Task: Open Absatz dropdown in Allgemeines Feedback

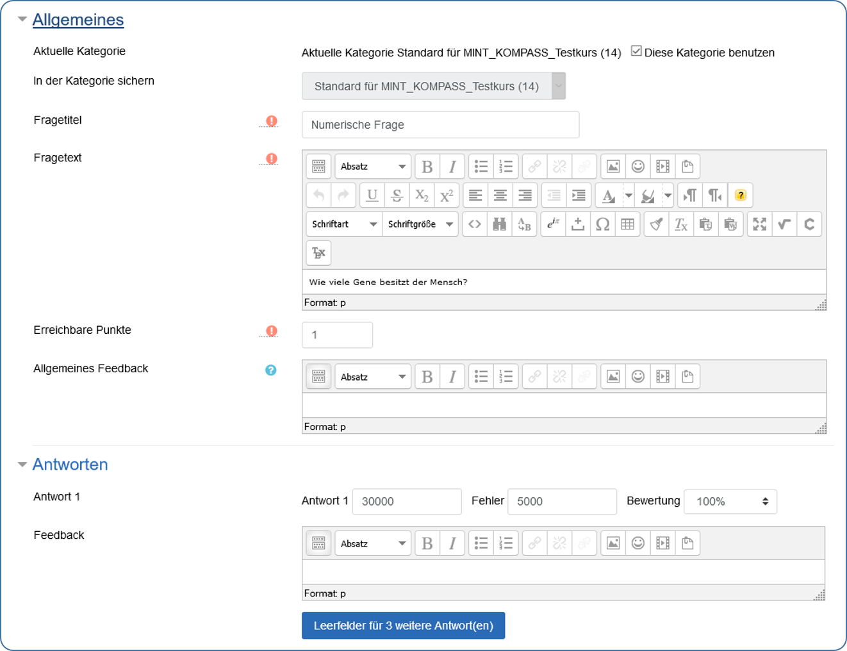Action: click(373, 377)
